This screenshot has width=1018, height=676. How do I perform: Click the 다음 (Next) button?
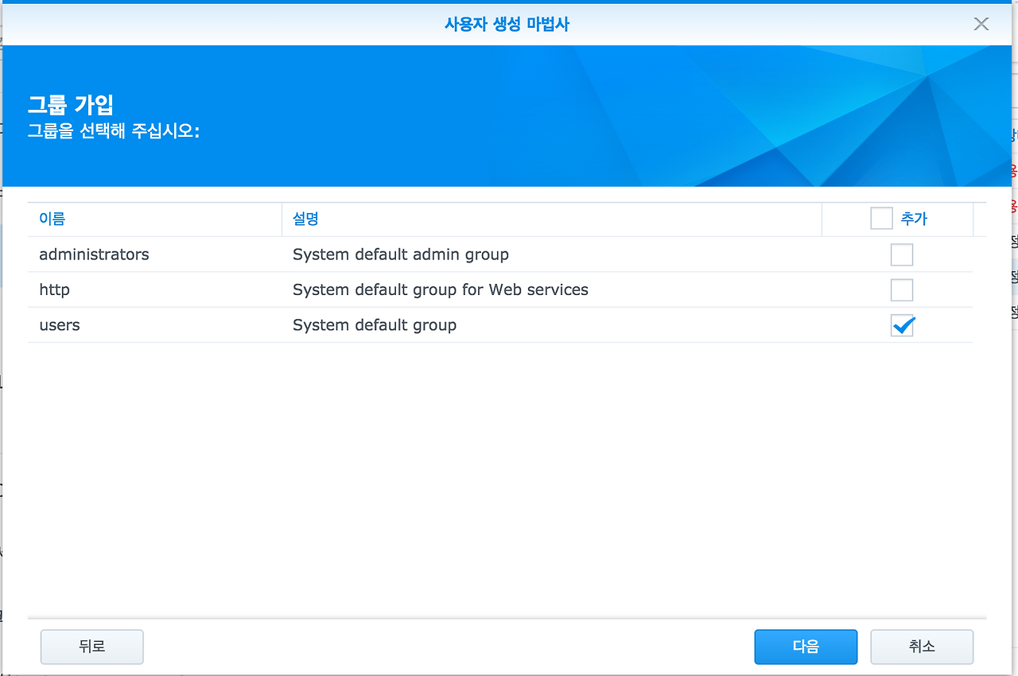click(x=806, y=647)
